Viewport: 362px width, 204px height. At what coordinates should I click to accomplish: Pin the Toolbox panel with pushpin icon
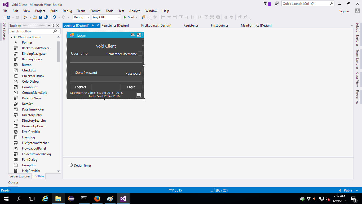(x=53, y=25)
